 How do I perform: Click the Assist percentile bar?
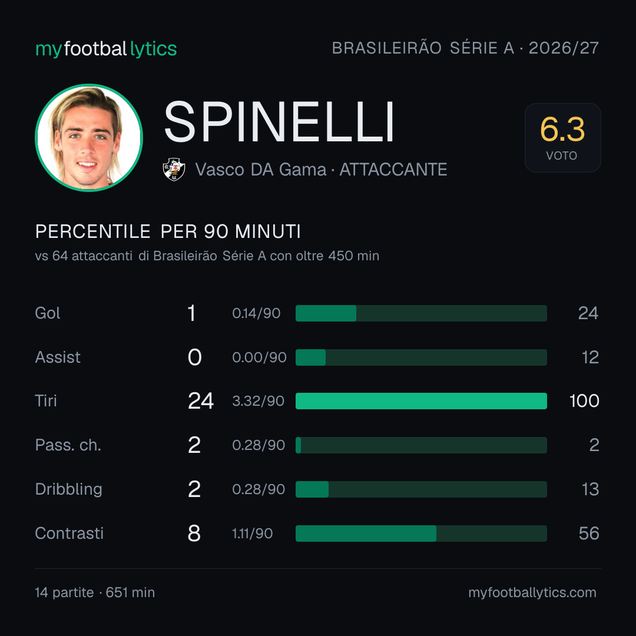421,357
